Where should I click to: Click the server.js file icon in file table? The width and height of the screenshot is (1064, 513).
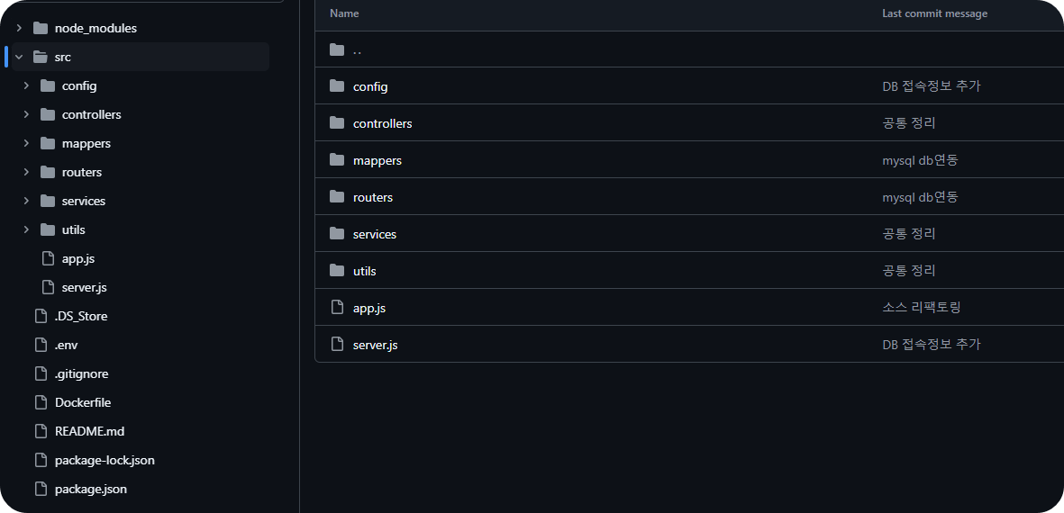[x=337, y=345]
